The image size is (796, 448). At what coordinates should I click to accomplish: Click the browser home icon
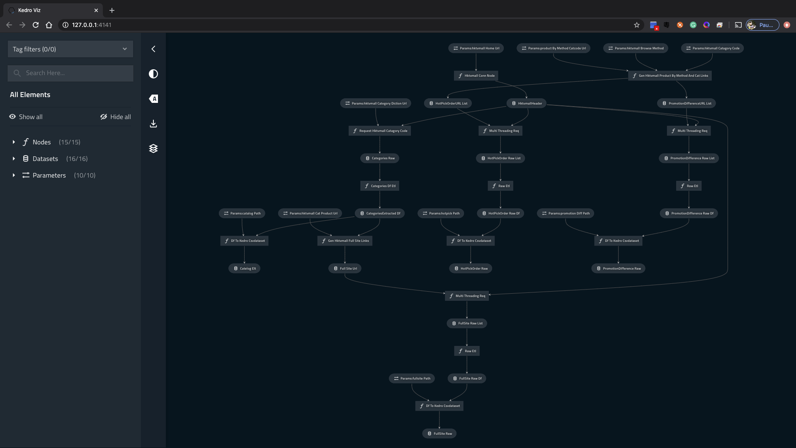coord(49,25)
